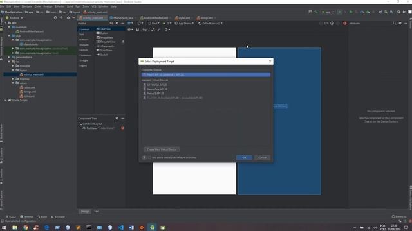Switch to the layout editor Design tab

click(x=85, y=211)
